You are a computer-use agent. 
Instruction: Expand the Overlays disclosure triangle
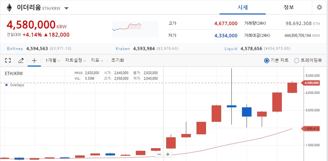tap(7, 85)
